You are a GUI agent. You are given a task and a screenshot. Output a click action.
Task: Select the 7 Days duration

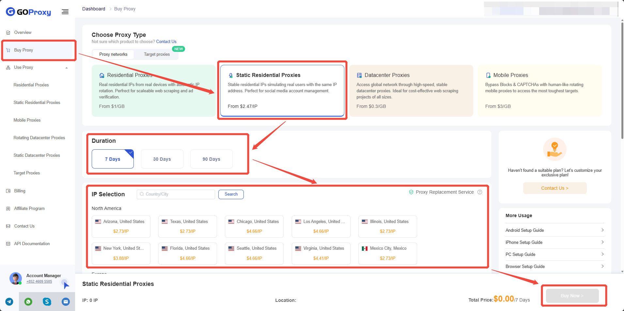tap(113, 159)
